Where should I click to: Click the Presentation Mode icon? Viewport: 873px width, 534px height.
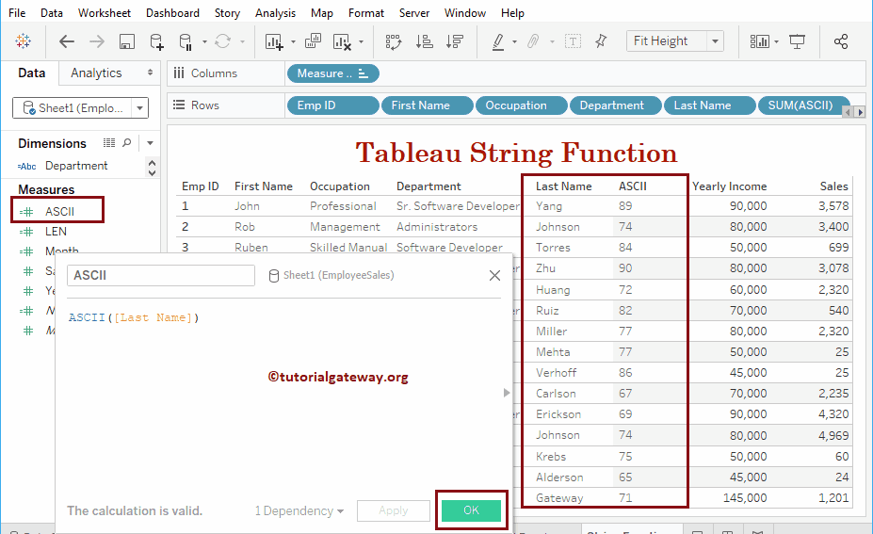(798, 41)
